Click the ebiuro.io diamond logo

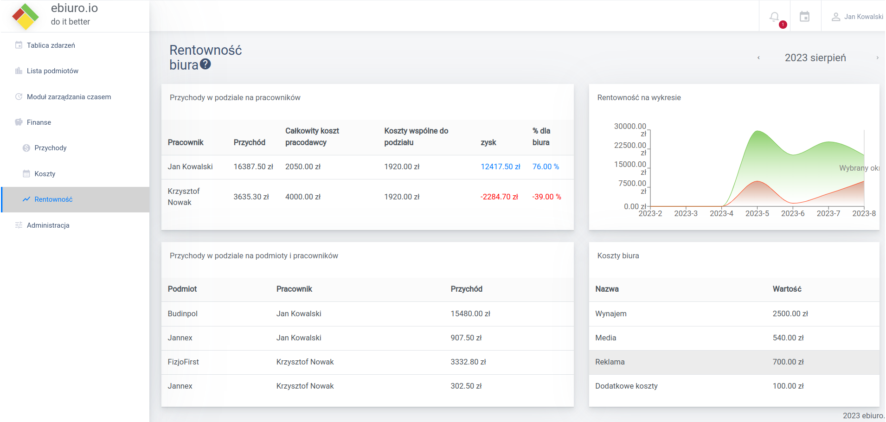click(26, 16)
